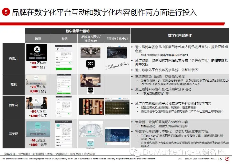
Task: Open the Coach official website screenshot
Action: (90, 80)
